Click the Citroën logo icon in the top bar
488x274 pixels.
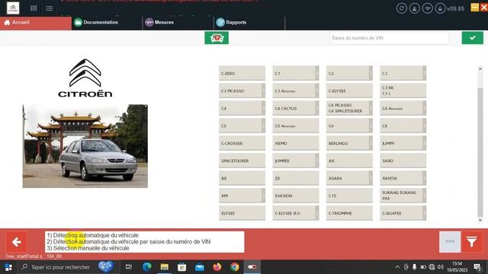pos(13,8)
